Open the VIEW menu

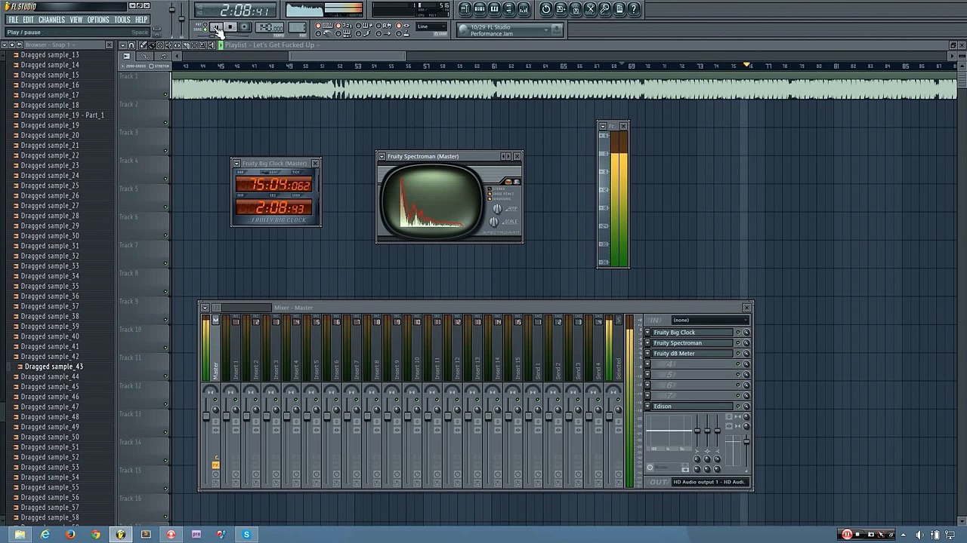(x=76, y=20)
